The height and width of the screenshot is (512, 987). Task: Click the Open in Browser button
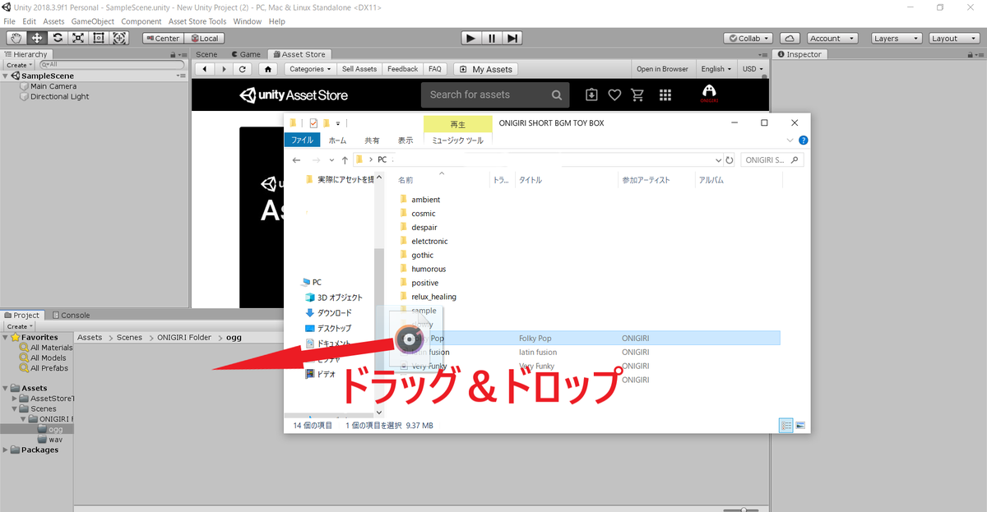[662, 68]
